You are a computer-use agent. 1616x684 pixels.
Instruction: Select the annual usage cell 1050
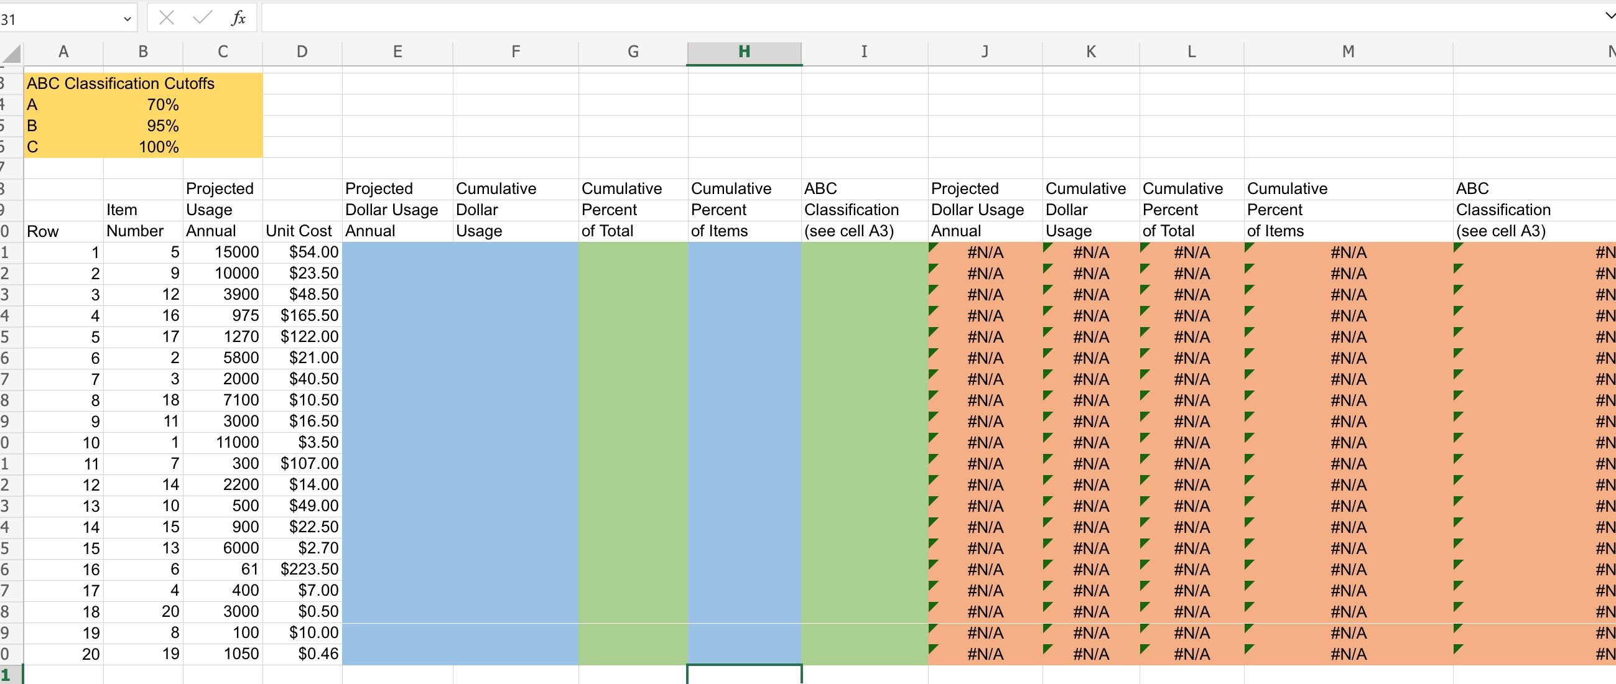click(223, 654)
